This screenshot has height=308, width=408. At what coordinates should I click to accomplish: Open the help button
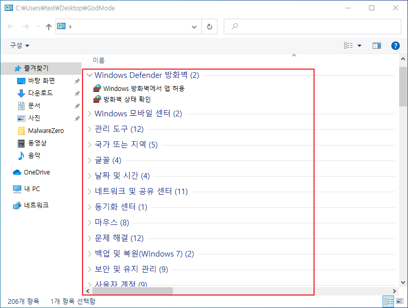(x=395, y=46)
